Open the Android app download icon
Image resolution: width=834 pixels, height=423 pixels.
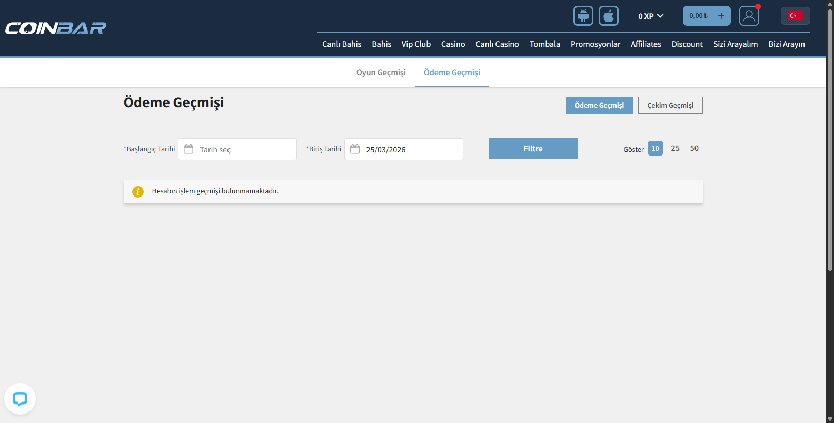click(583, 16)
